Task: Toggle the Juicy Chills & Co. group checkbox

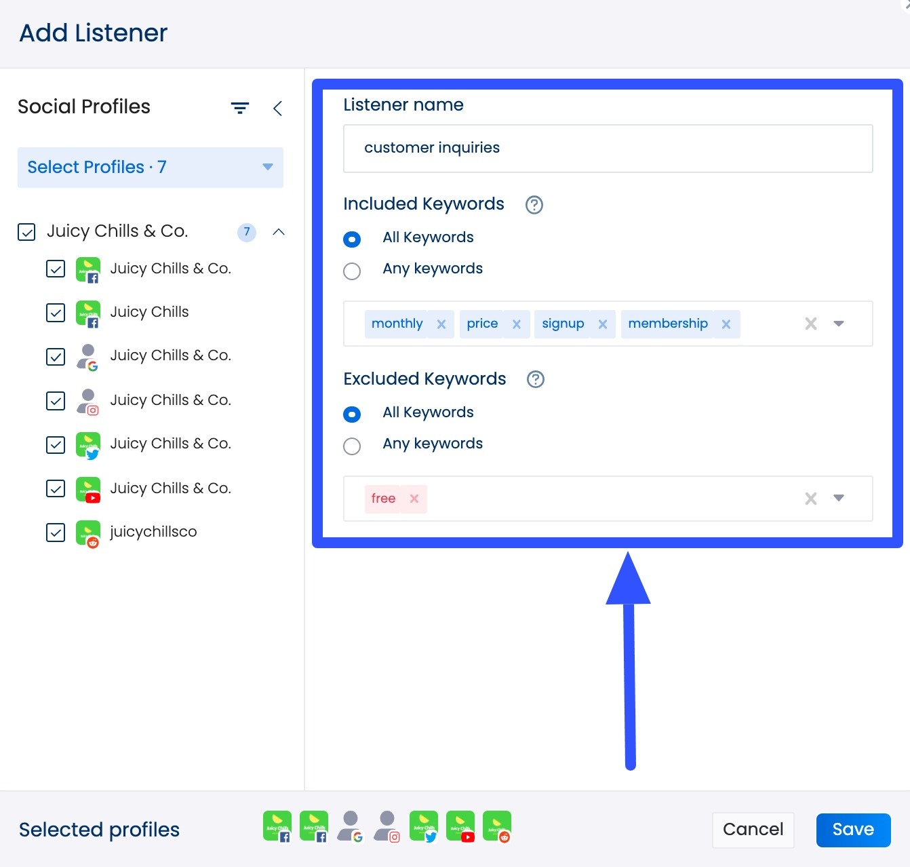Action: click(26, 232)
